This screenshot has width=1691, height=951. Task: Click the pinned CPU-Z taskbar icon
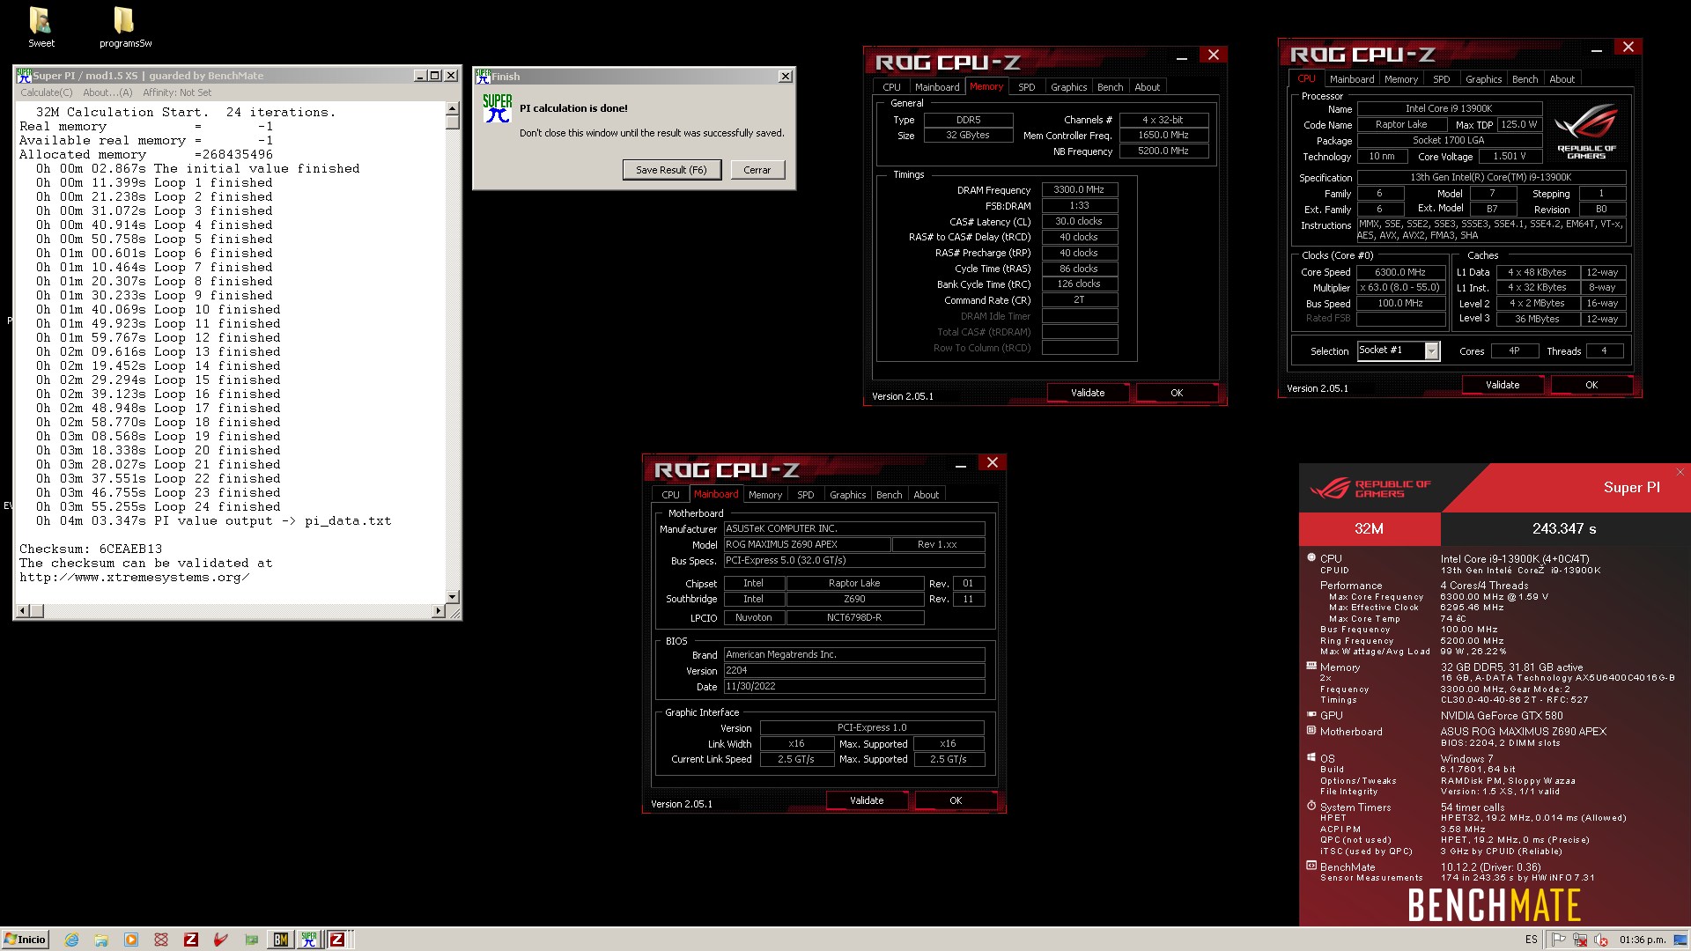[191, 940]
